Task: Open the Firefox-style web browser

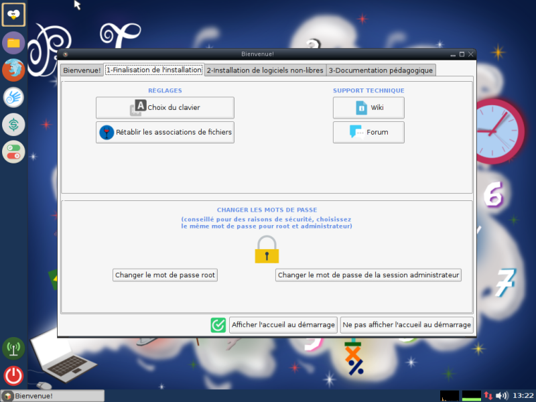Action: (13, 70)
